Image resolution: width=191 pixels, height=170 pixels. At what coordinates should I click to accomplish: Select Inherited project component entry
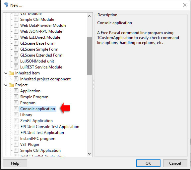(45, 79)
